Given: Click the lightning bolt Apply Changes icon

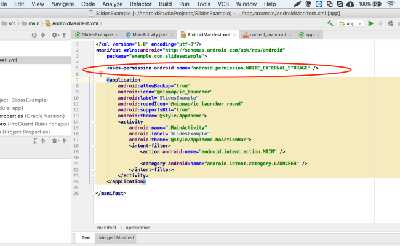Looking at the screenshot, I should pos(380,23).
